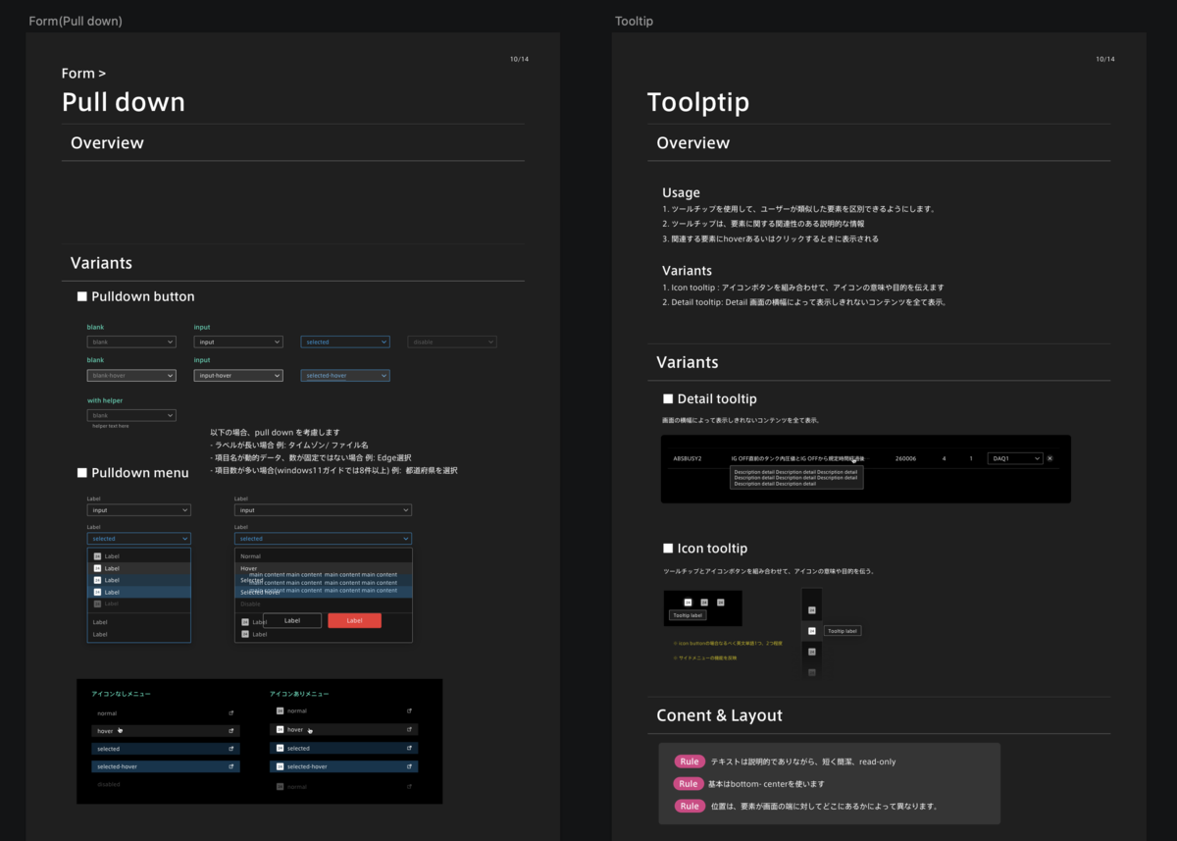Viewport: 1177px width, 841px height.
Task: Open the 'input-hover' pulldown
Action: (238, 375)
